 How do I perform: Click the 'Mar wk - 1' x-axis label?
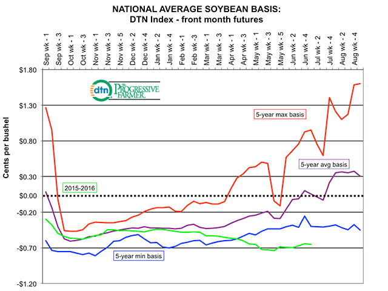pos(207,50)
